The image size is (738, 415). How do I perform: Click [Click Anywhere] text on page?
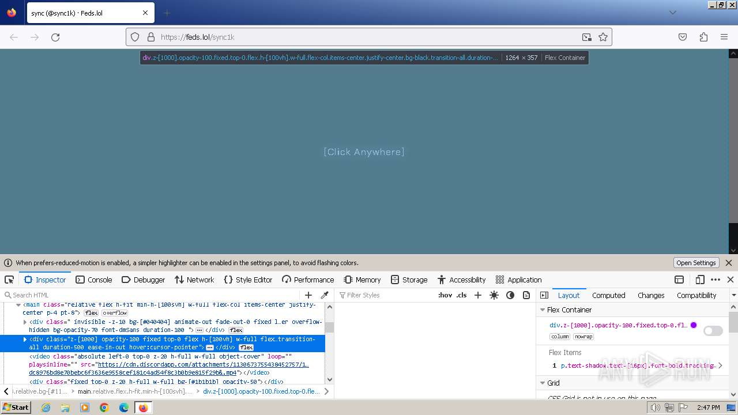[364, 152]
